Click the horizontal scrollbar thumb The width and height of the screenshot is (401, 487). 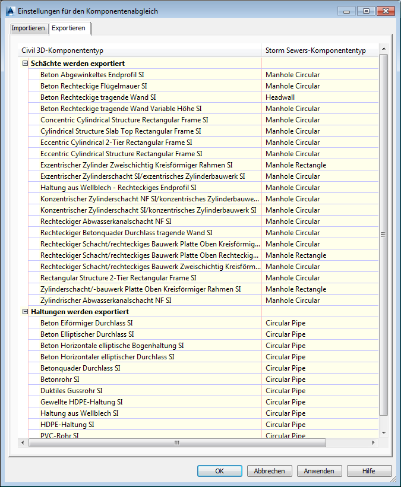(x=177, y=442)
